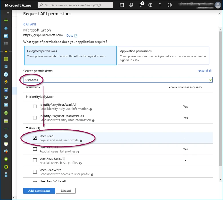Click horizontal scroll left arrow at bottom
223x200 pixels.
click(x=14, y=198)
